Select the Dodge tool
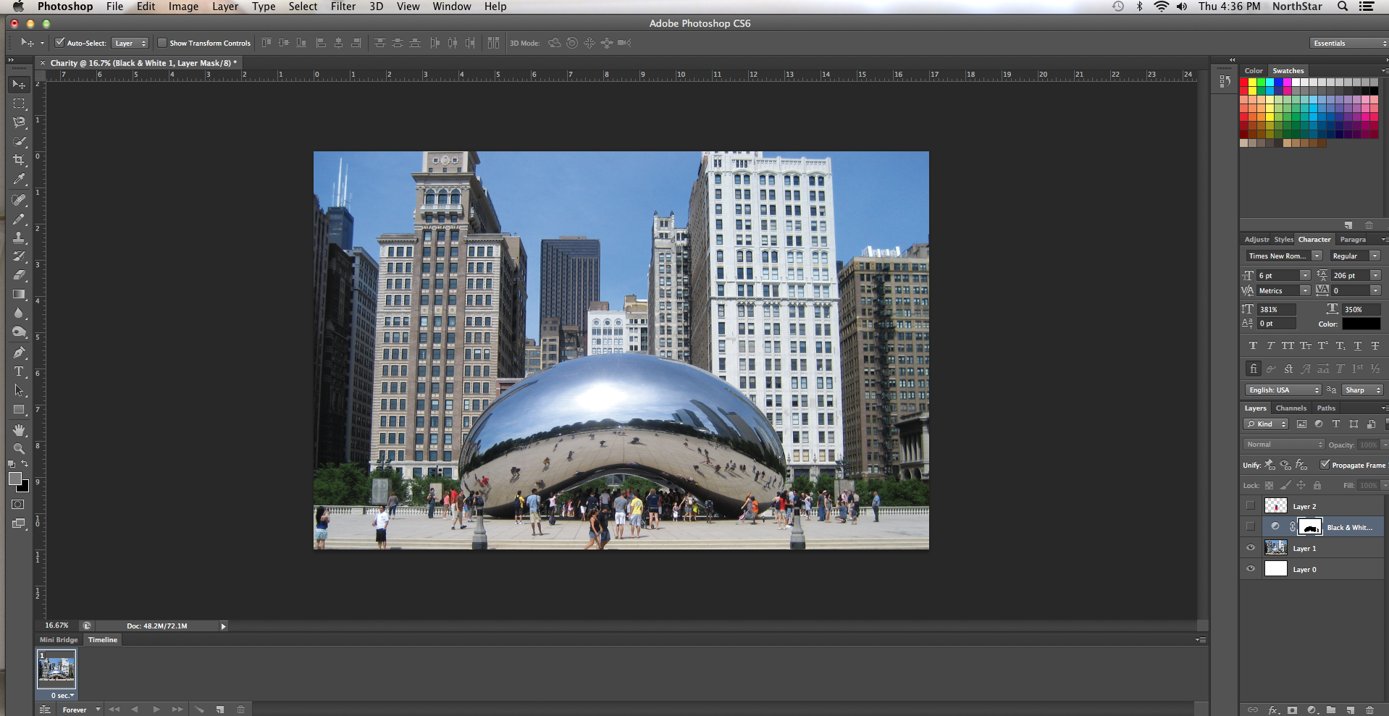 click(19, 332)
